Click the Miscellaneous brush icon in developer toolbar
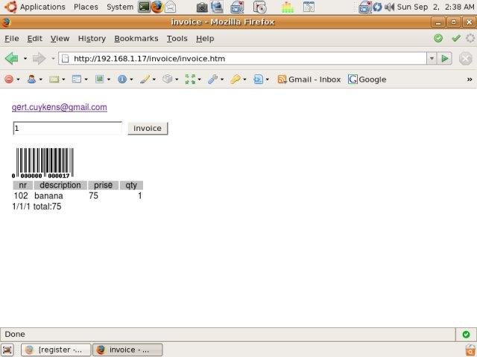The width and height of the screenshot is (477, 357). [145, 80]
